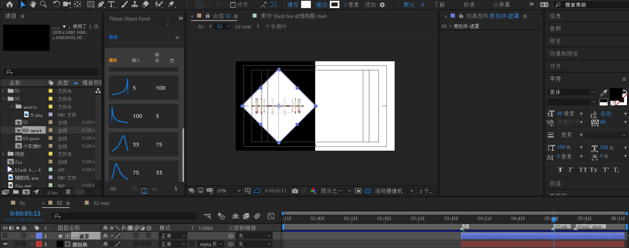629x248 pixels.
Task: Click the Project panel search field
Action: point(51,72)
